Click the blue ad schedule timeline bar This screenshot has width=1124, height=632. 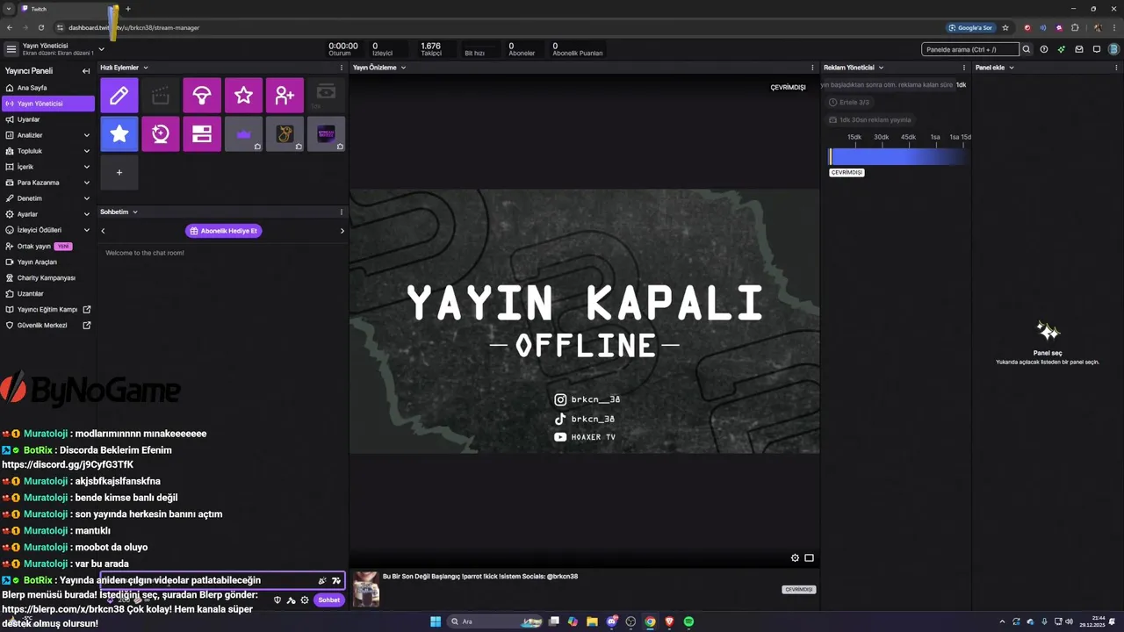coord(898,157)
